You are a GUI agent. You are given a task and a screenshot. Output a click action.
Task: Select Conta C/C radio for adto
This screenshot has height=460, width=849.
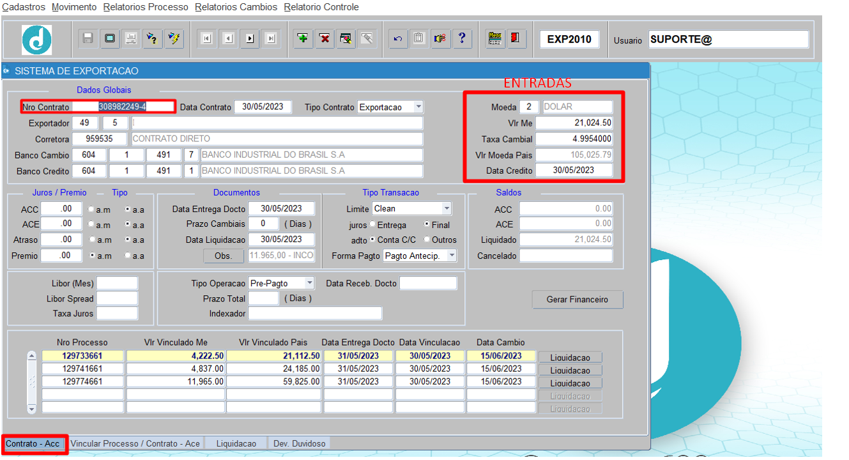coord(372,240)
